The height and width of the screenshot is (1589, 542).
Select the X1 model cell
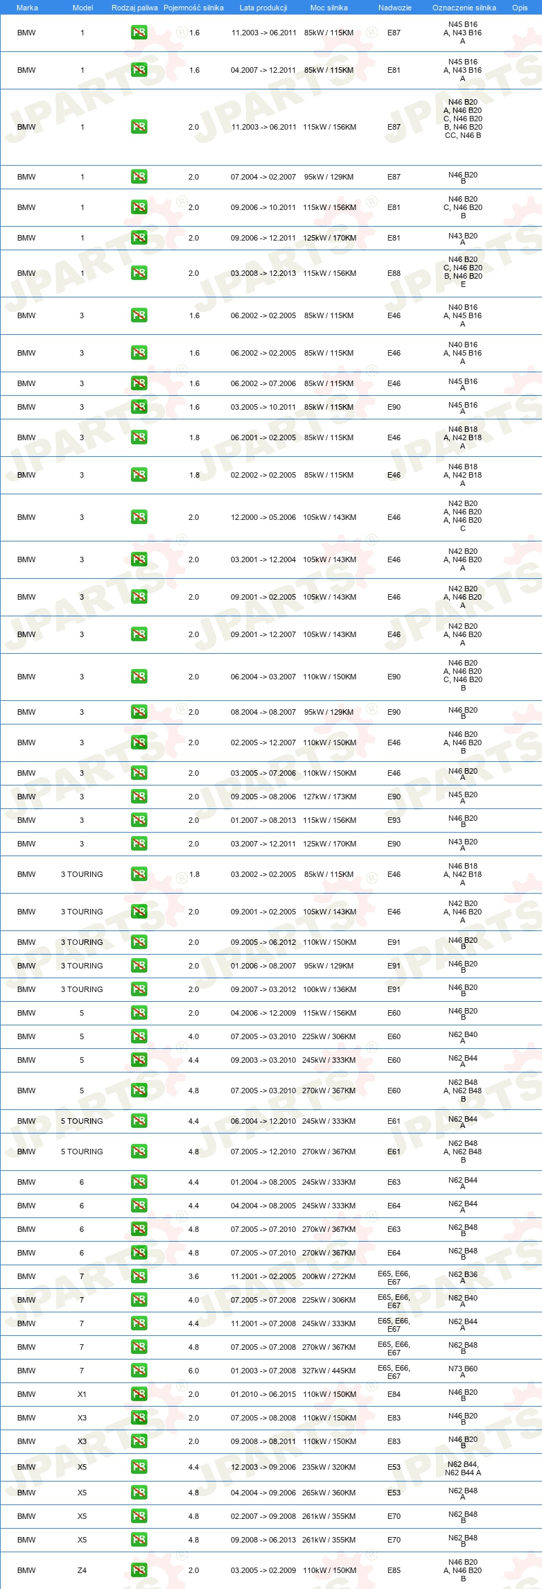(x=82, y=1394)
